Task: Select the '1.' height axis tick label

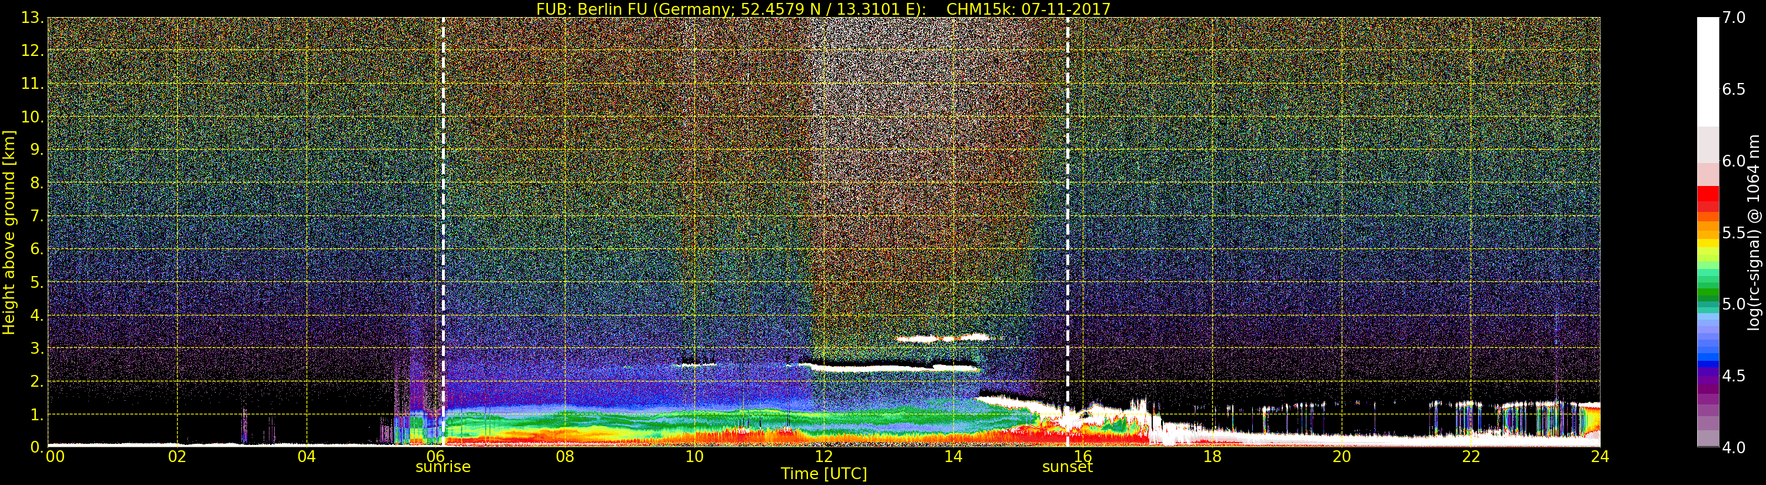Action: coord(37,414)
